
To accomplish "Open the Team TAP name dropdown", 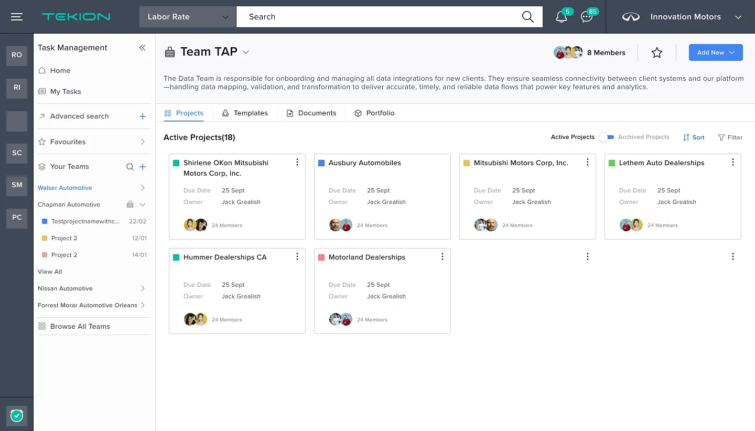I will [246, 52].
